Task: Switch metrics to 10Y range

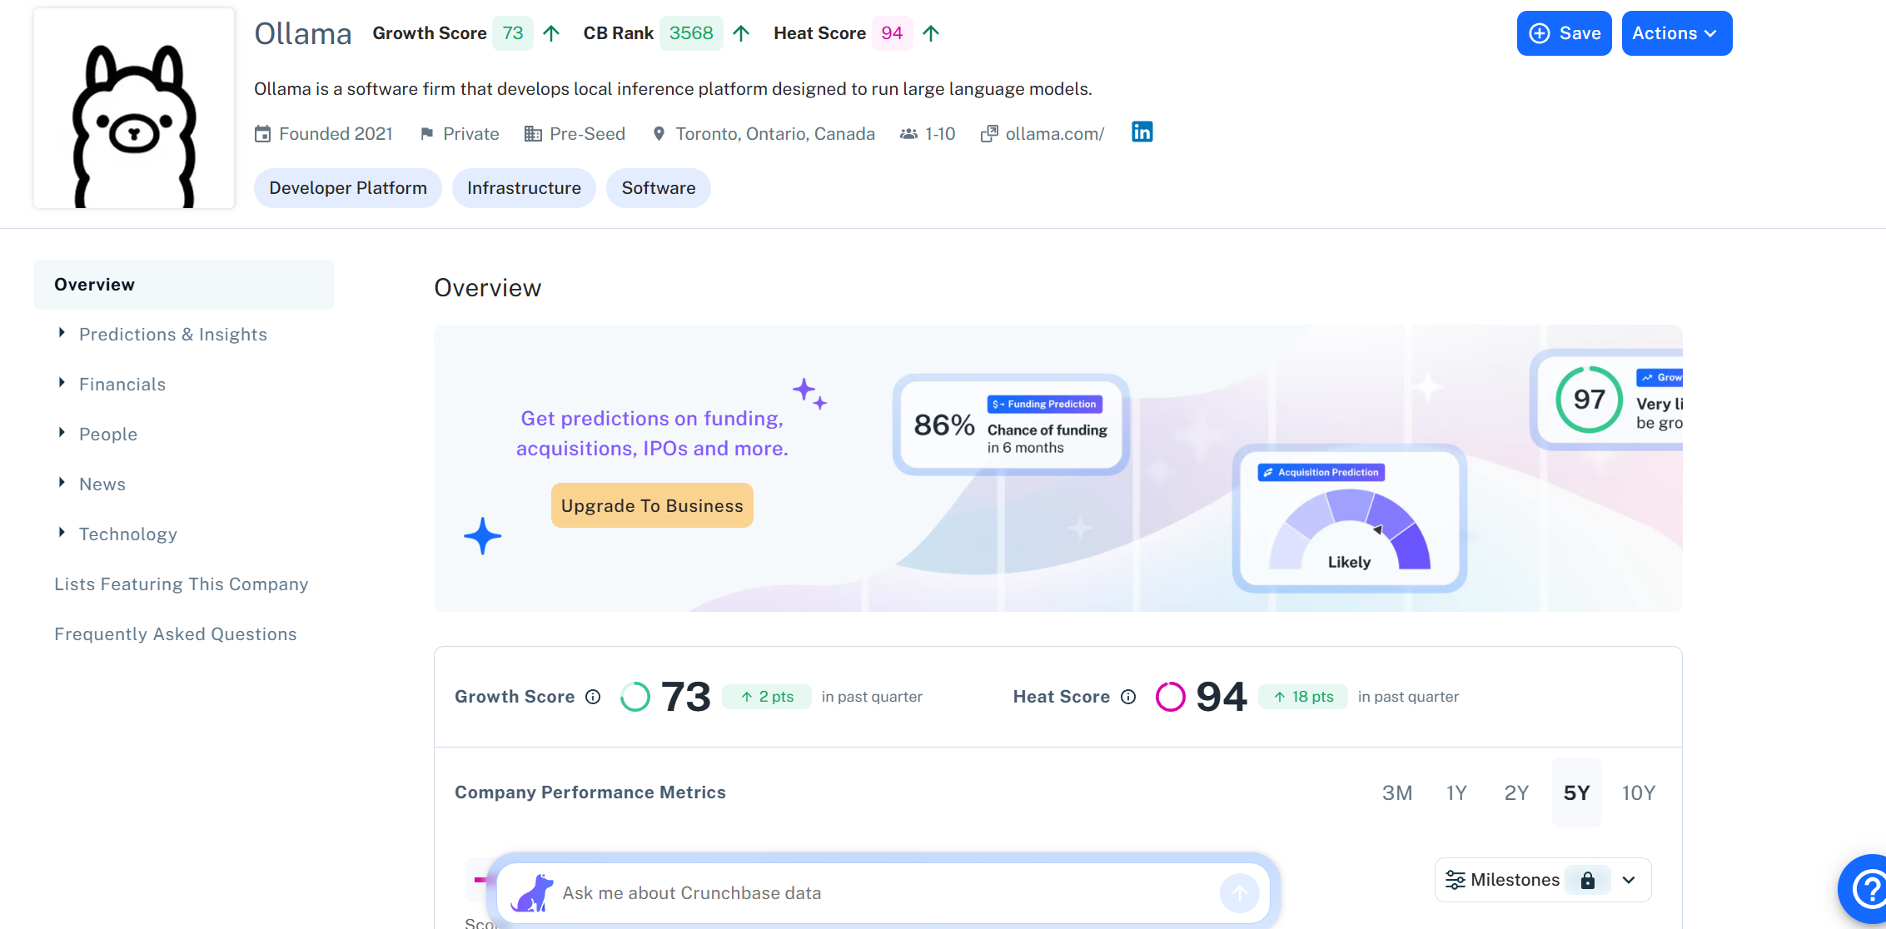Action: pyautogui.click(x=1638, y=792)
